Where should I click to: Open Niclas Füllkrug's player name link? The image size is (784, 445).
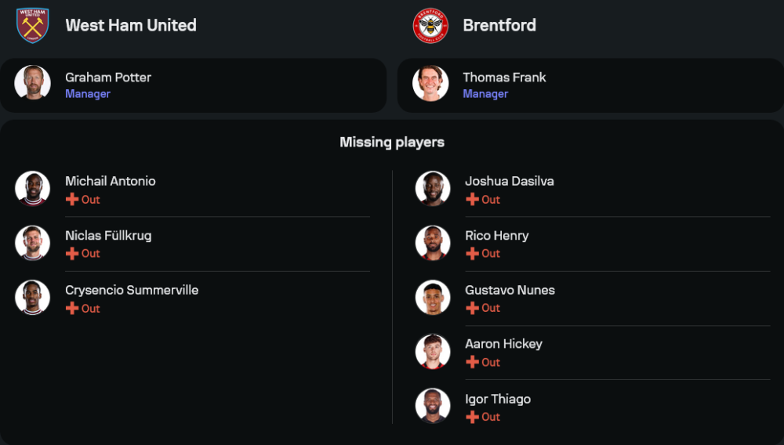coord(108,236)
